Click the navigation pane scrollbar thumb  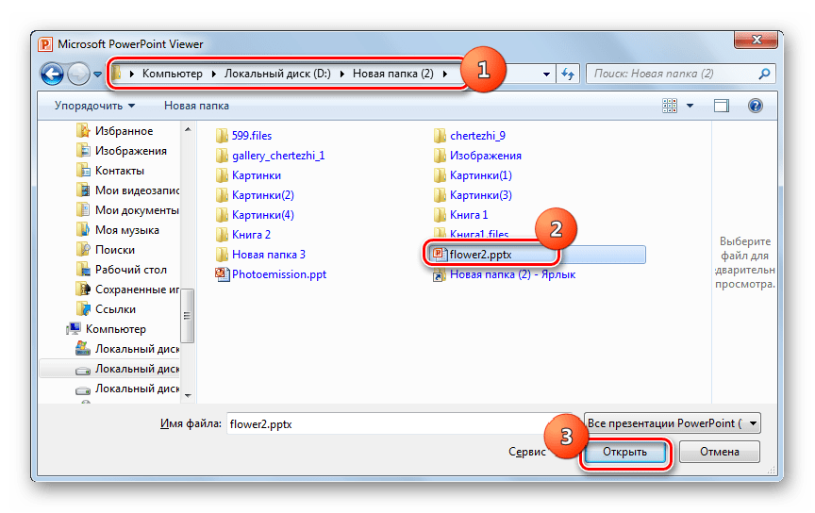[188, 316]
